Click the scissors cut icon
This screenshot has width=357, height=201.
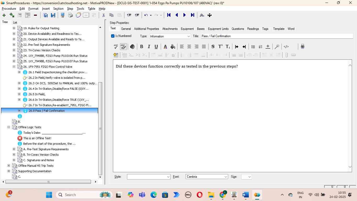pos(103,15)
